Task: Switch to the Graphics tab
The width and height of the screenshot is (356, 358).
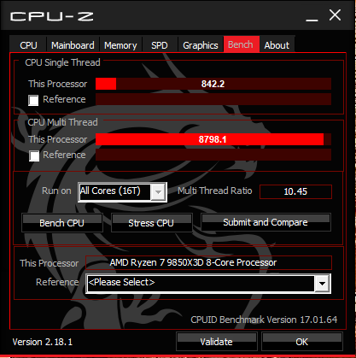Action: (201, 44)
